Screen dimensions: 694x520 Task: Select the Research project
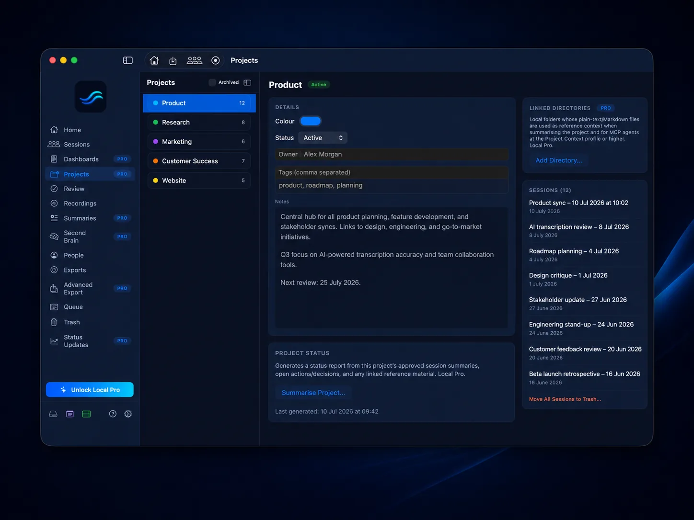click(199, 122)
